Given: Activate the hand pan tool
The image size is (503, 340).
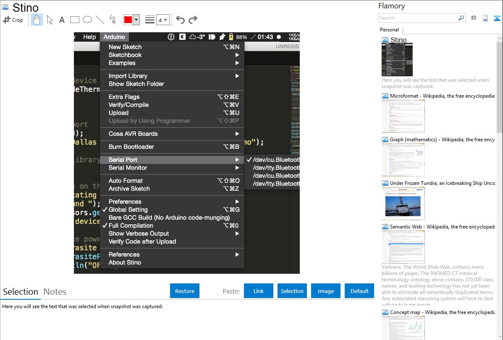Looking at the screenshot, I should (x=37, y=20).
